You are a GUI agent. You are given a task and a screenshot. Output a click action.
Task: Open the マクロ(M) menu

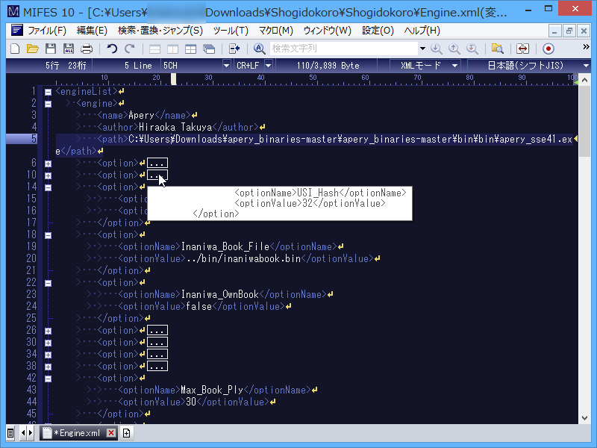tap(276, 30)
